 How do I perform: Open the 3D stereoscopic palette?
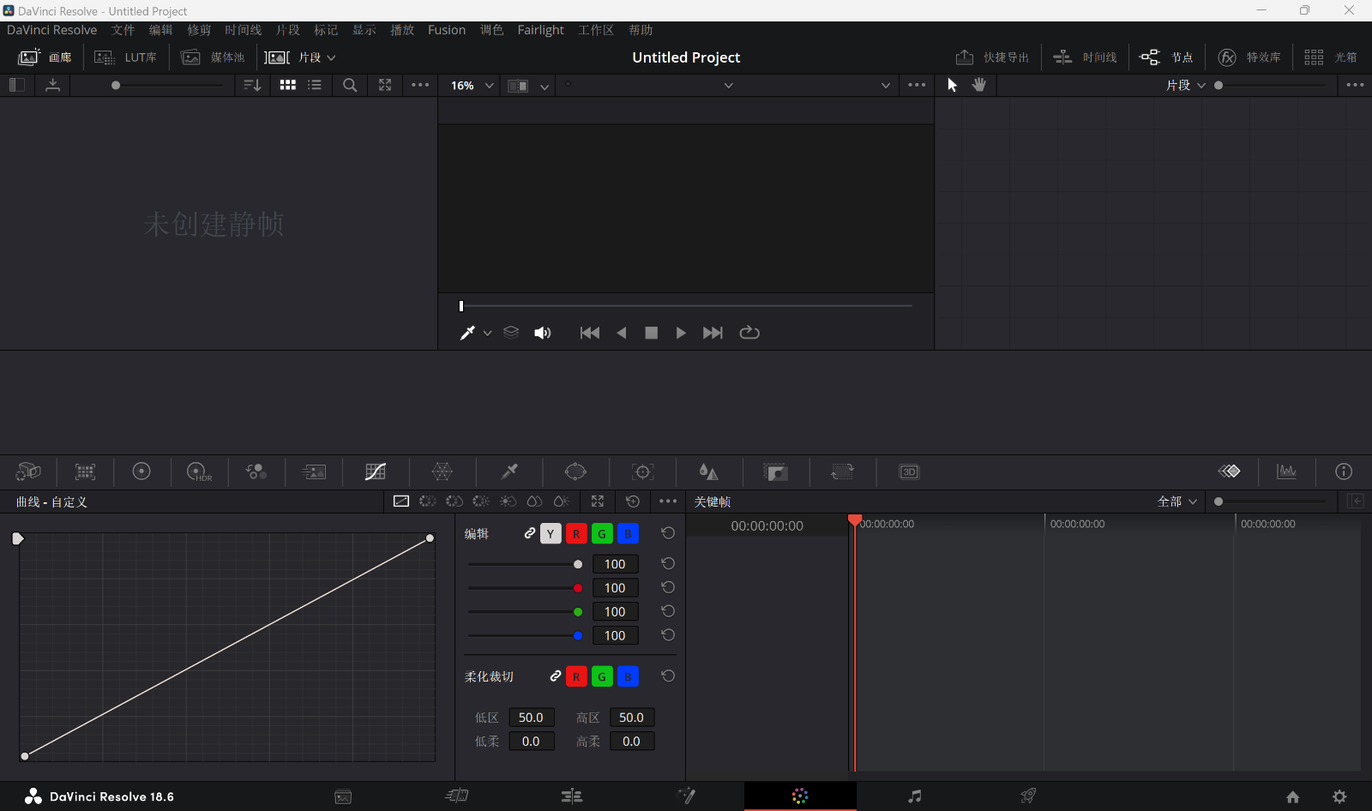tap(909, 472)
